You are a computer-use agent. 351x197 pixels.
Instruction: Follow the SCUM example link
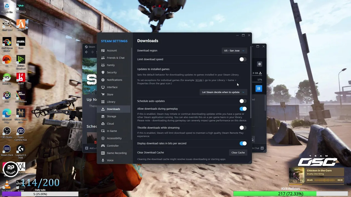[x=199, y=80]
